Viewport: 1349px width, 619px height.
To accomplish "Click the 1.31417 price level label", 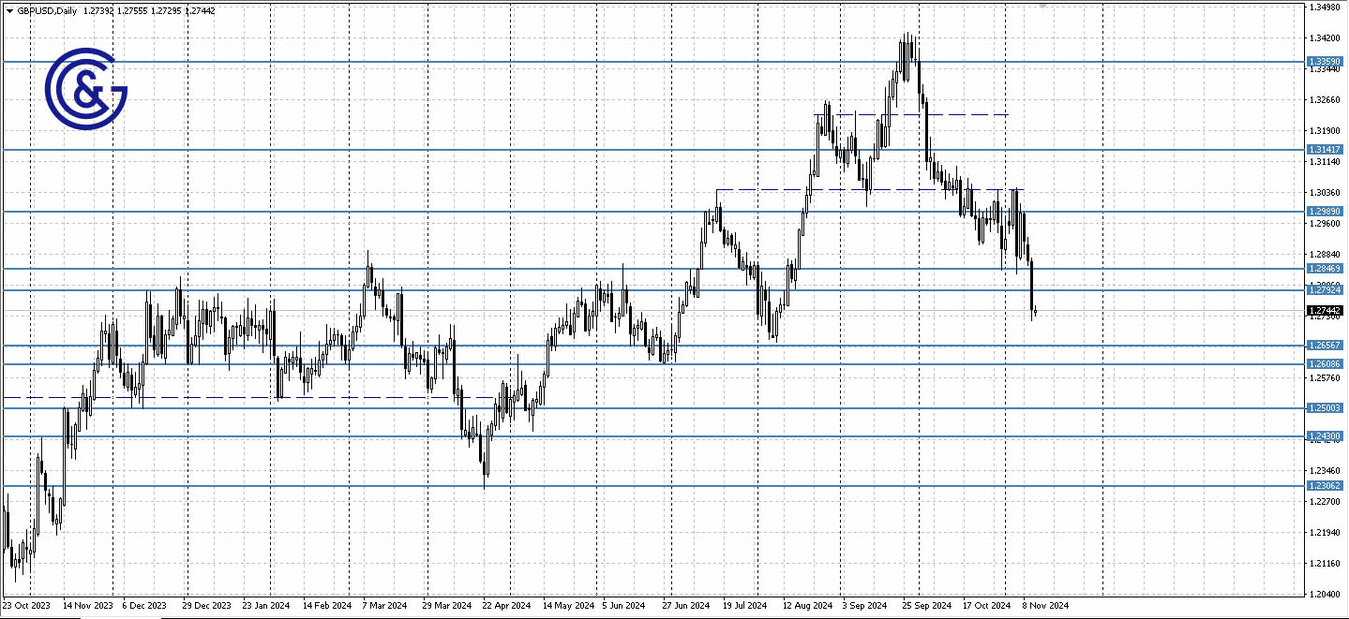I will [x=1325, y=149].
